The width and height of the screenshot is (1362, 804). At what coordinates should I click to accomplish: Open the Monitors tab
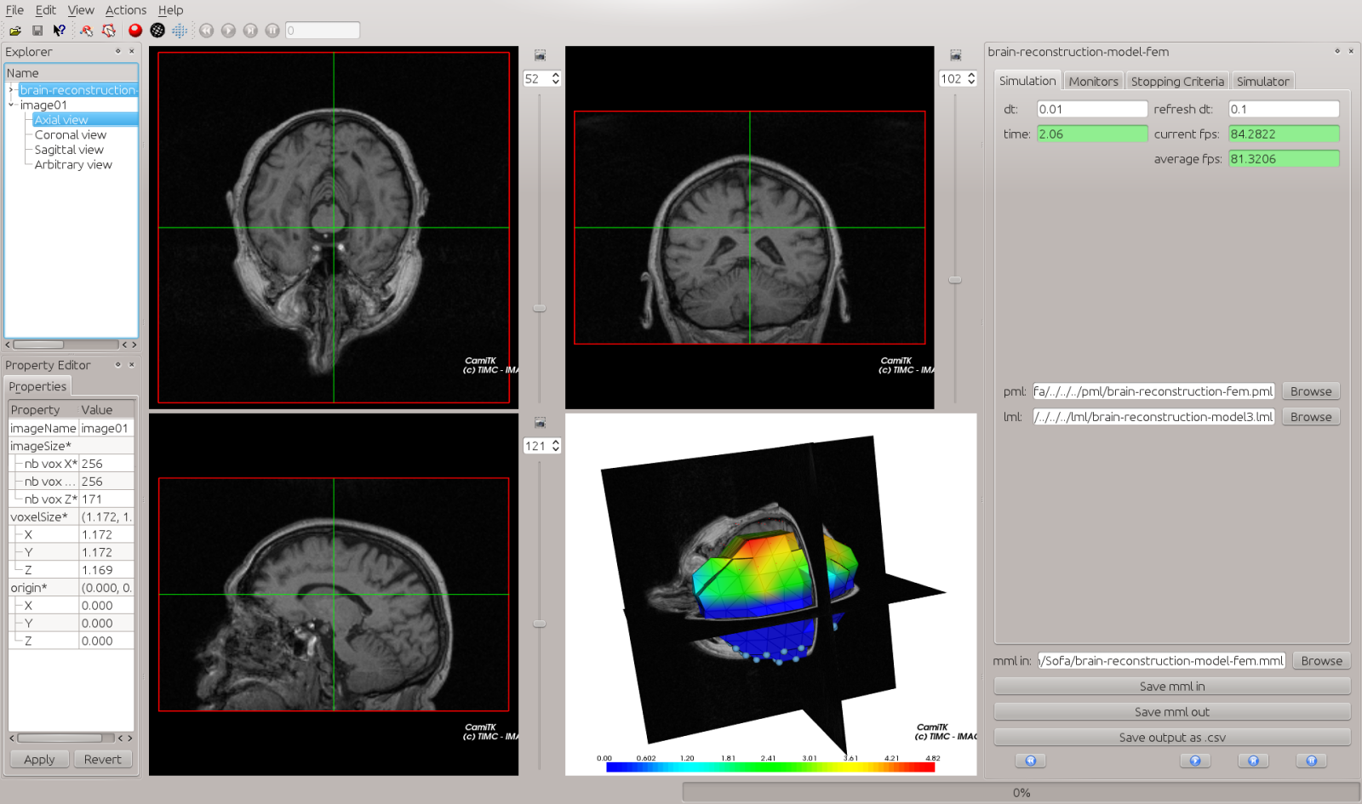point(1093,82)
